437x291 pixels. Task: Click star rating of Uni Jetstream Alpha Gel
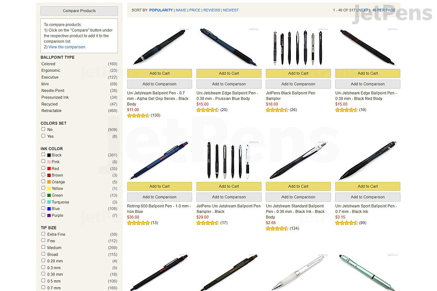coord(138,115)
